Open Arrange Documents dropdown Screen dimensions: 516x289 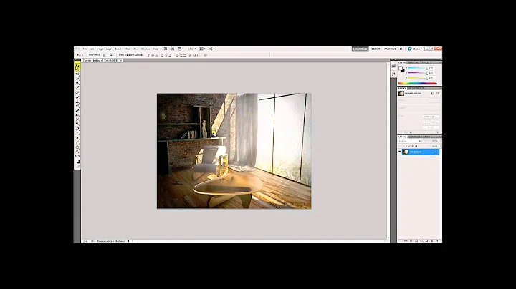pos(201,49)
